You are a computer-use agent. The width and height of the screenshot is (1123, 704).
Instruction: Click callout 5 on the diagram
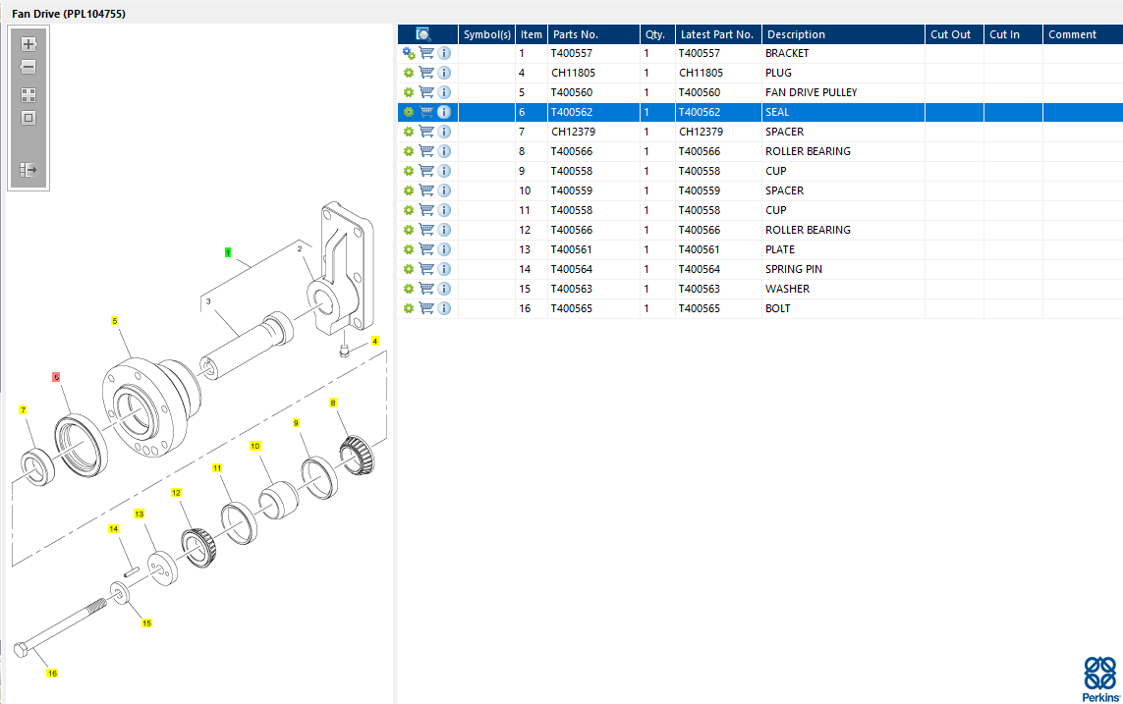114,321
